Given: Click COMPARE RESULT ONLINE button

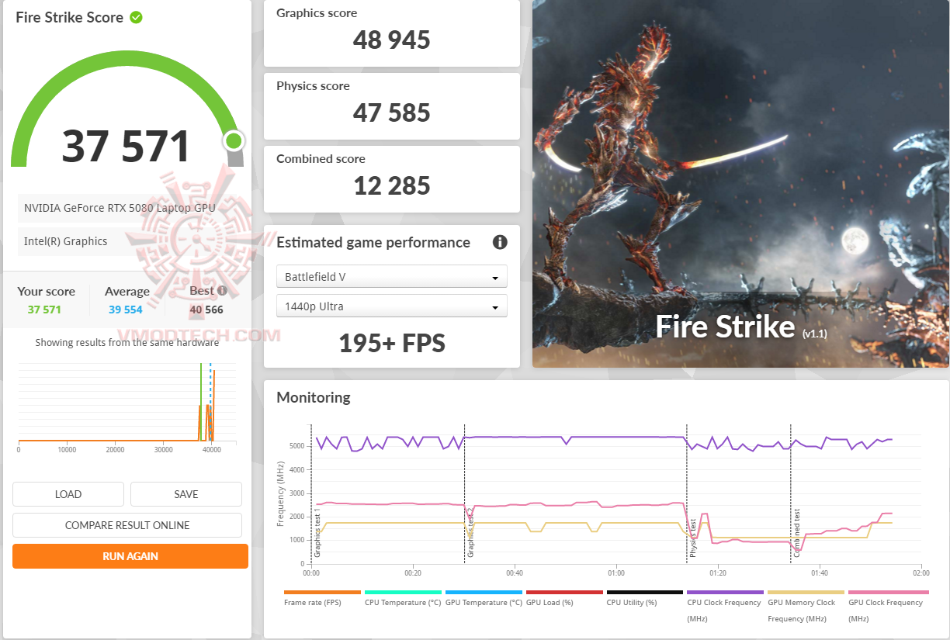Looking at the screenshot, I should click(127, 525).
